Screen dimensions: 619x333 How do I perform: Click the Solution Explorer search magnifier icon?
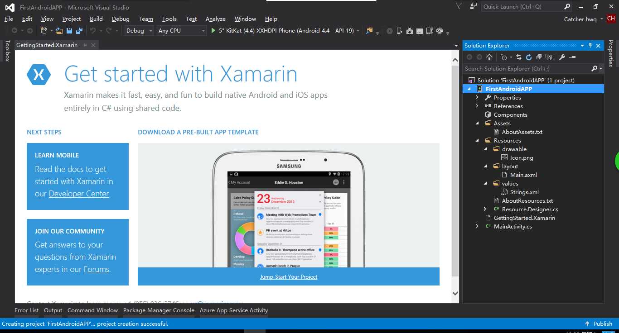click(x=595, y=69)
